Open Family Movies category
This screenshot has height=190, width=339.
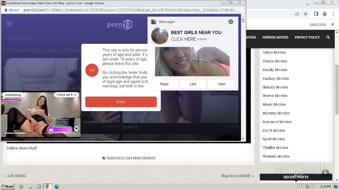(275, 70)
